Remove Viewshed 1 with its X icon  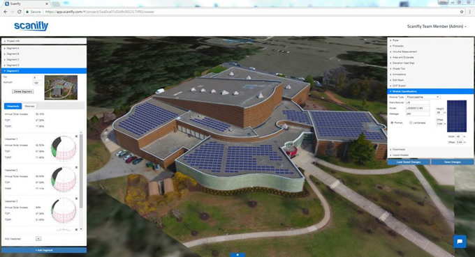point(76,137)
